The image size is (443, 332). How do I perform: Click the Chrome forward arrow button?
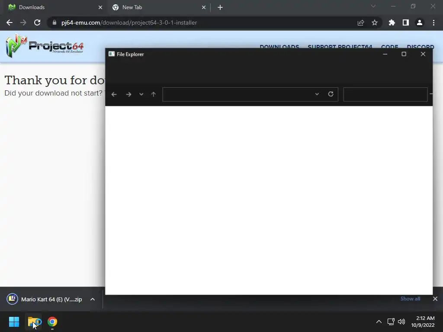(x=23, y=22)
